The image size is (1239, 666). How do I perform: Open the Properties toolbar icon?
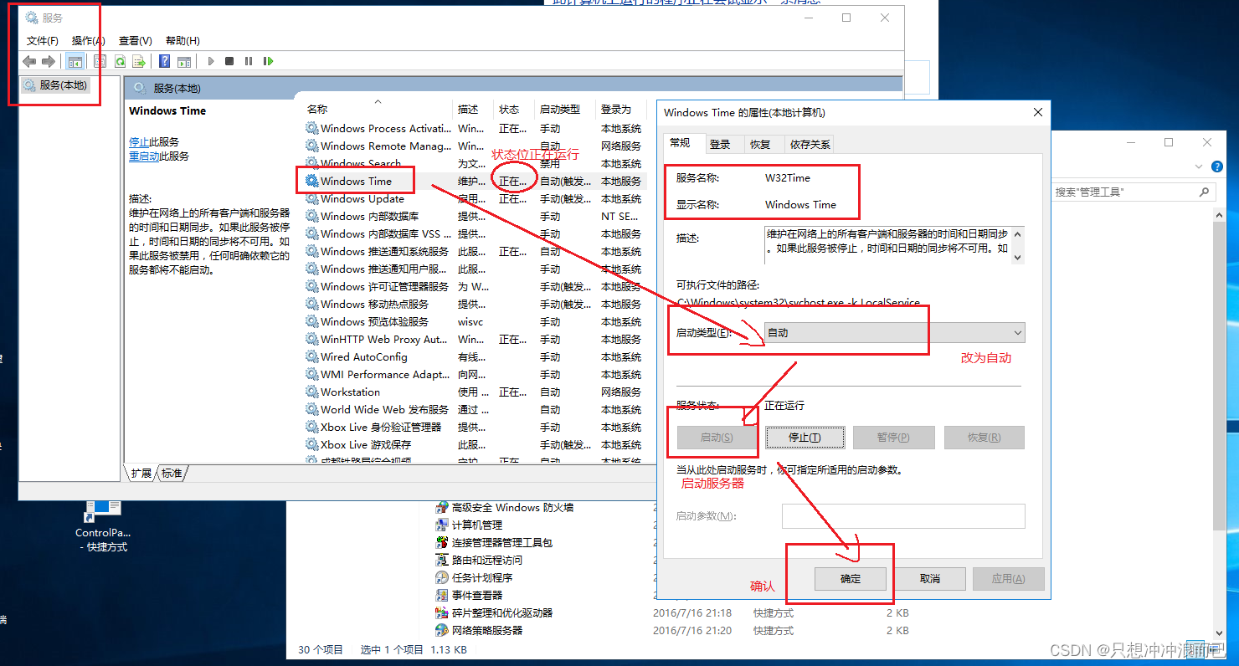point(100,61)
